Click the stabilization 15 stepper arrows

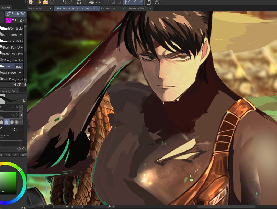[17, 130]
